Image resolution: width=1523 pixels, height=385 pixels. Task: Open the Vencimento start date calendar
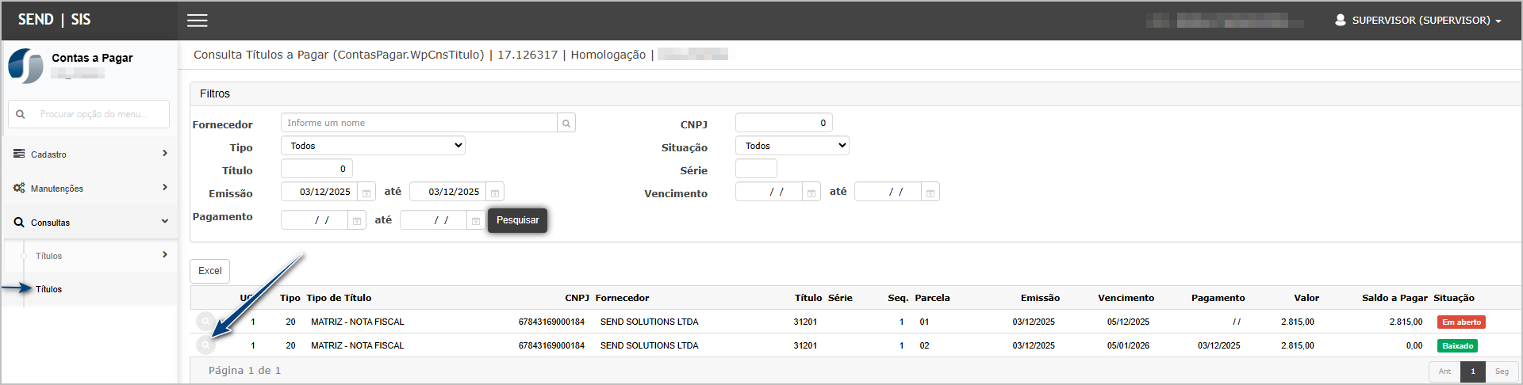coord(811,192)
